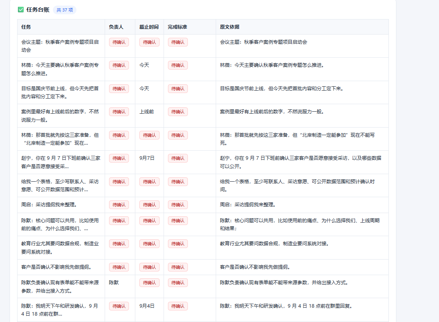This screenshot has height=322, width=439.
Task: Click source text 案例里最好有…说服力一般。 in 原文依据
Action: pyautogui.click(x=272, y=112)
